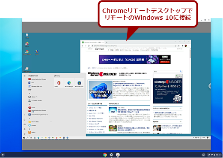Launch Access from the Start menu app list
This screenshot has width=223, height=158.
click(x=32, y=107)
